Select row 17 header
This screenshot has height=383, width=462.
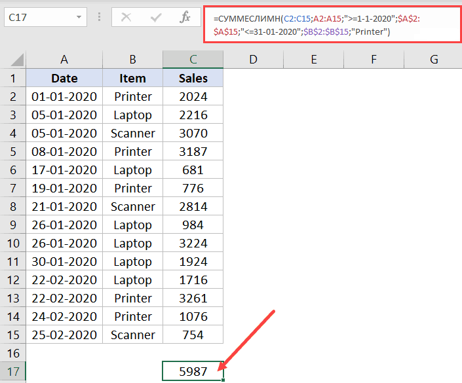tap(13, 371)
